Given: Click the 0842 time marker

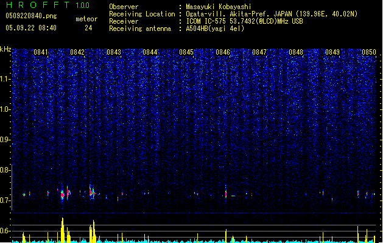Looking at the screenshot, I should point(77,52).
